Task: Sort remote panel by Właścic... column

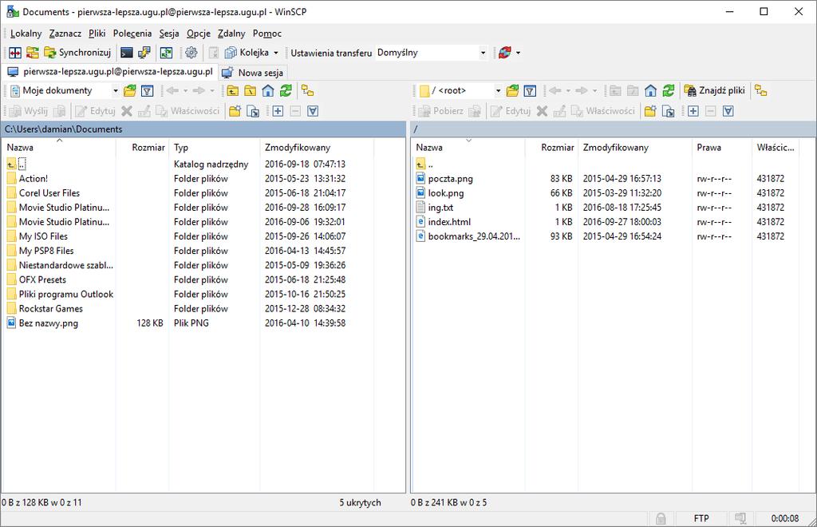Action: tap(776, 148)
